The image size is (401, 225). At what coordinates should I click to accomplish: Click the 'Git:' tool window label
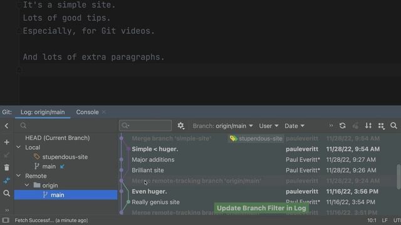7,112
